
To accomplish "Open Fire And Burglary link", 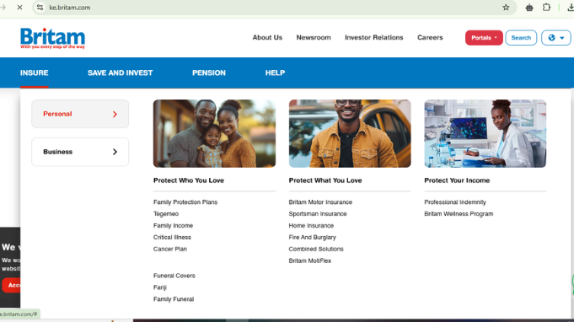I will (312, 237).
